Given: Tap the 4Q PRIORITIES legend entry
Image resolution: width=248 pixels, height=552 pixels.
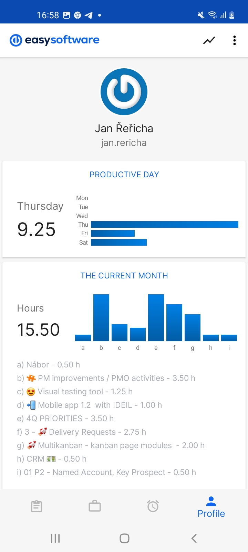Looking at the screenshot, I should click(x=65, y=418).
